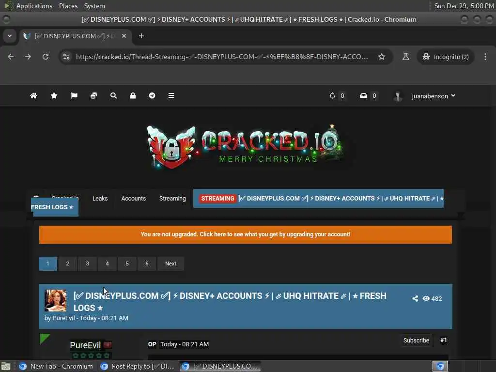The width and height of the screenshot is (496, 372).
Task: Open the juanabenson avatar in navbar
Action: click(x=398, y=96)
